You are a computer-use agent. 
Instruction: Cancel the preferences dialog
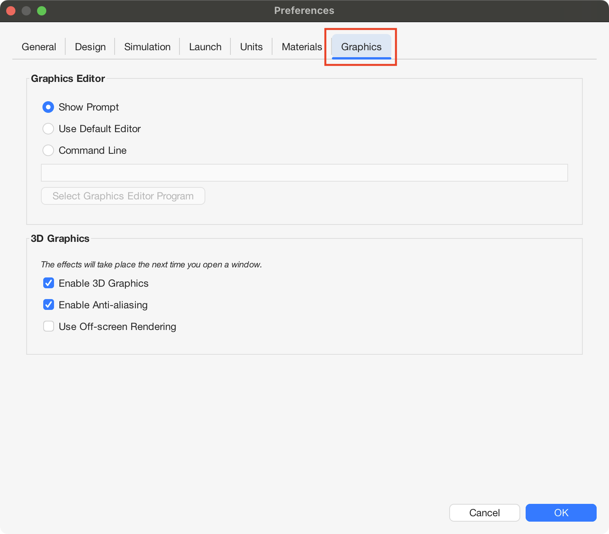point(484,513)
